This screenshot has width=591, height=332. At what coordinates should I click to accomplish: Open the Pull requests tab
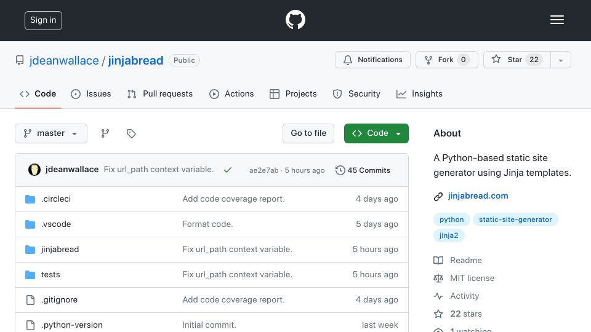click(160, 93)
